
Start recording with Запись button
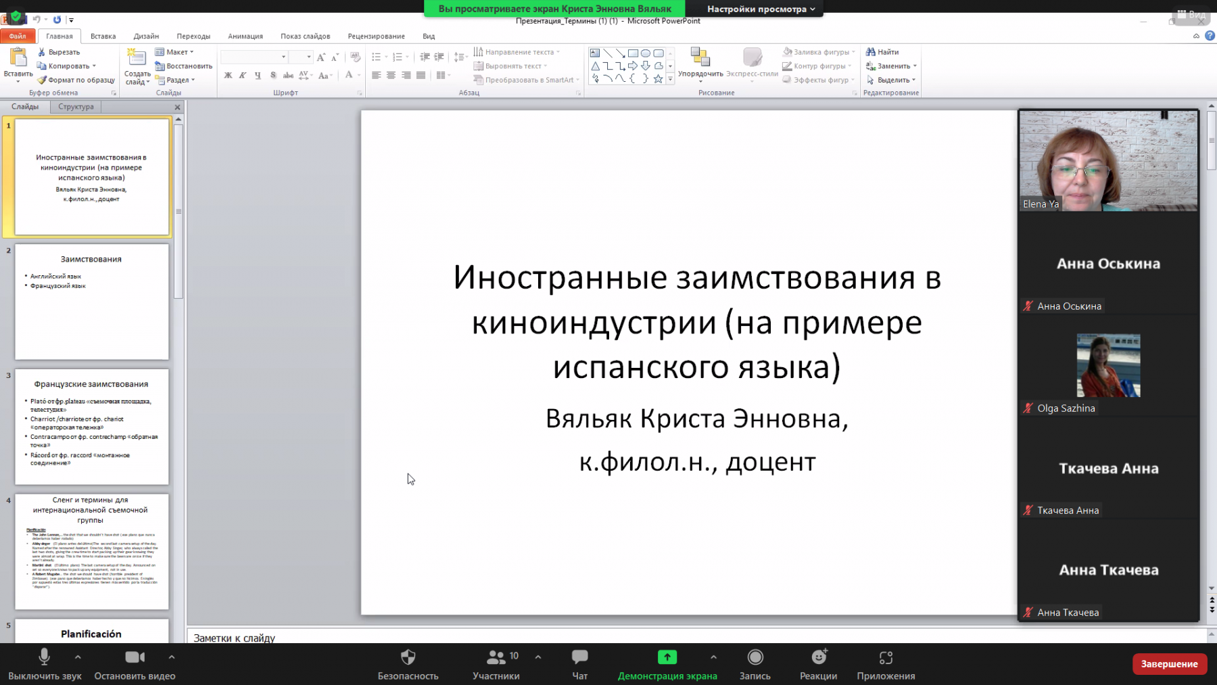pyautogui.click(x=755, y=664)
